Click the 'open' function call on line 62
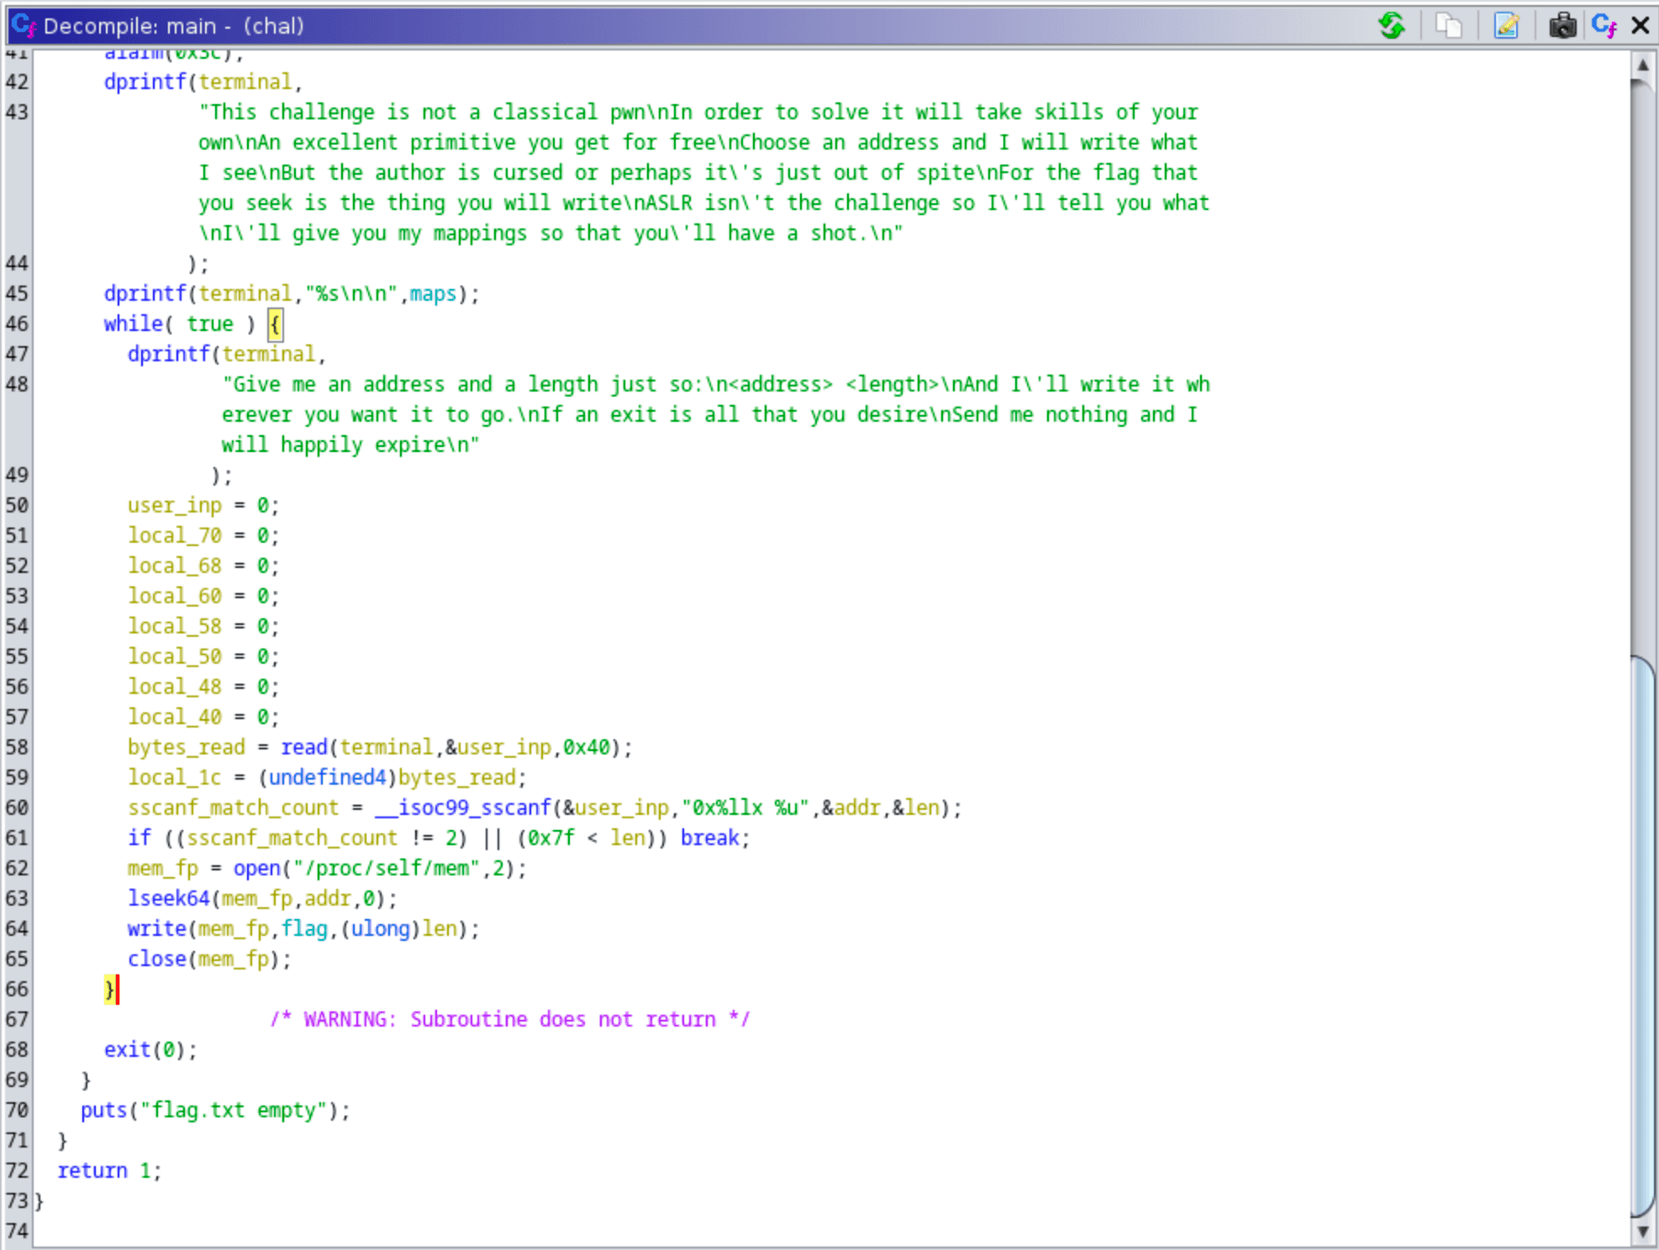1659x1250 pixels. coord(257,869)
